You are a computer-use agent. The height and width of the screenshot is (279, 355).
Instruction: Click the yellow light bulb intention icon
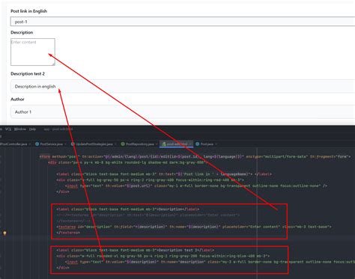pos(4,233)
